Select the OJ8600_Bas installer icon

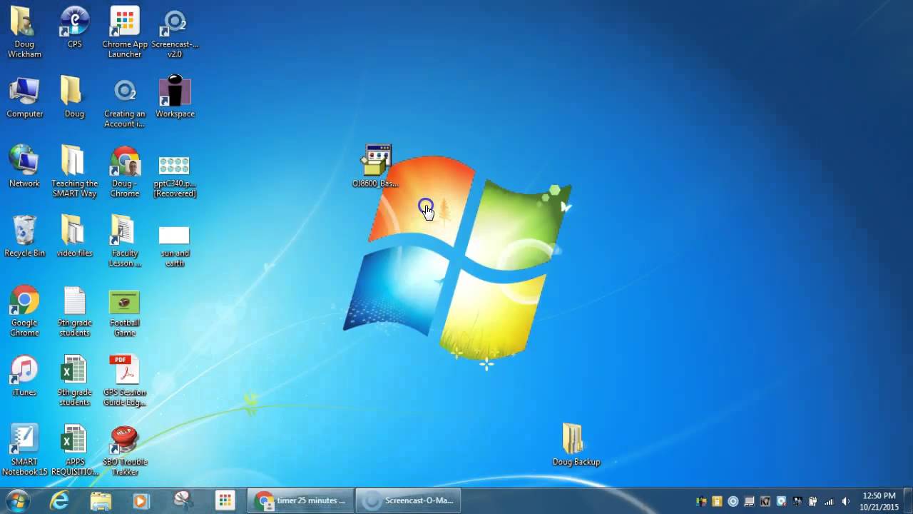[376, 166]
